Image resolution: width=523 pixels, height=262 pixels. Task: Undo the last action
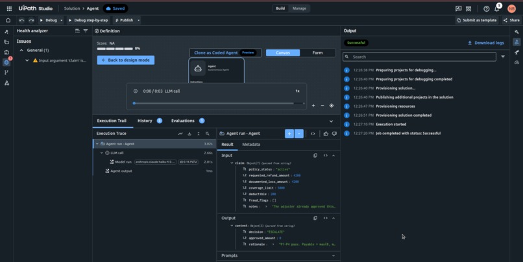(x=21, y=20)
